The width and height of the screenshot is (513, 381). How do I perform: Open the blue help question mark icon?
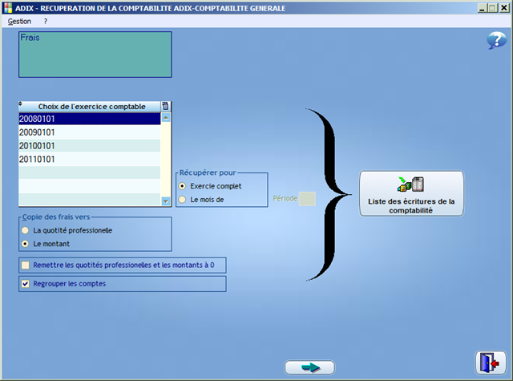pyautogui.click(x=497, y=40)
